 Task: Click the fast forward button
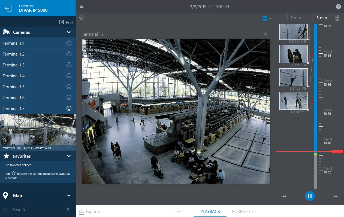pyautogui.click(x=336, y=196)
